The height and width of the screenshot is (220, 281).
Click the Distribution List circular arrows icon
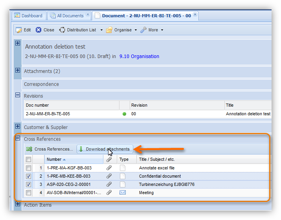click(x=62, y=30)
